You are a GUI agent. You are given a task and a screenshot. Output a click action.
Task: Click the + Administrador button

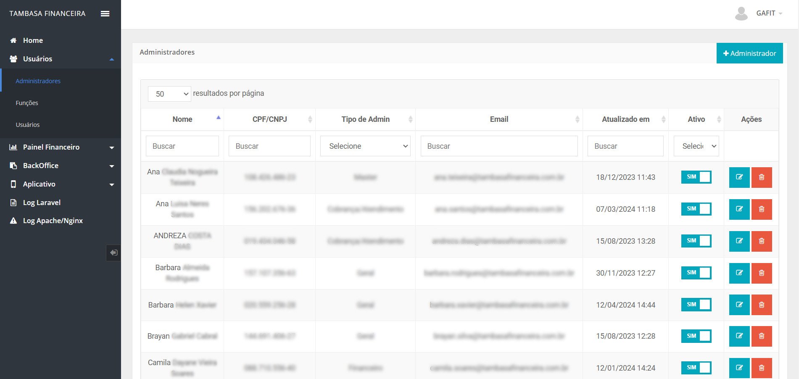pyautogui.click(x=749, y=53)
